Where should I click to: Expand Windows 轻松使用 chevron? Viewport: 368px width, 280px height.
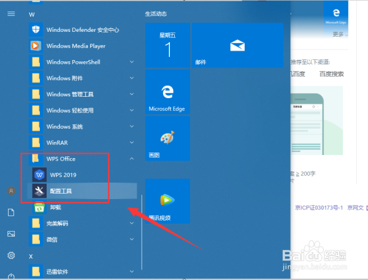pyautogui.click(x=132, y=110)
